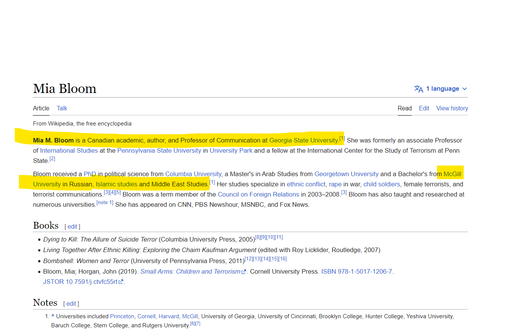The height and width of the screenshot is (336, 508).
Task: Follow the child soldiers link
Action: [x=381, y=184]
